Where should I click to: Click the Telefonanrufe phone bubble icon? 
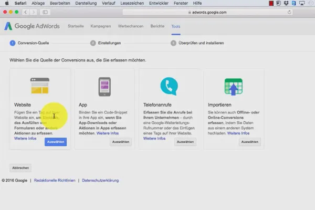(x=169, y=86)
